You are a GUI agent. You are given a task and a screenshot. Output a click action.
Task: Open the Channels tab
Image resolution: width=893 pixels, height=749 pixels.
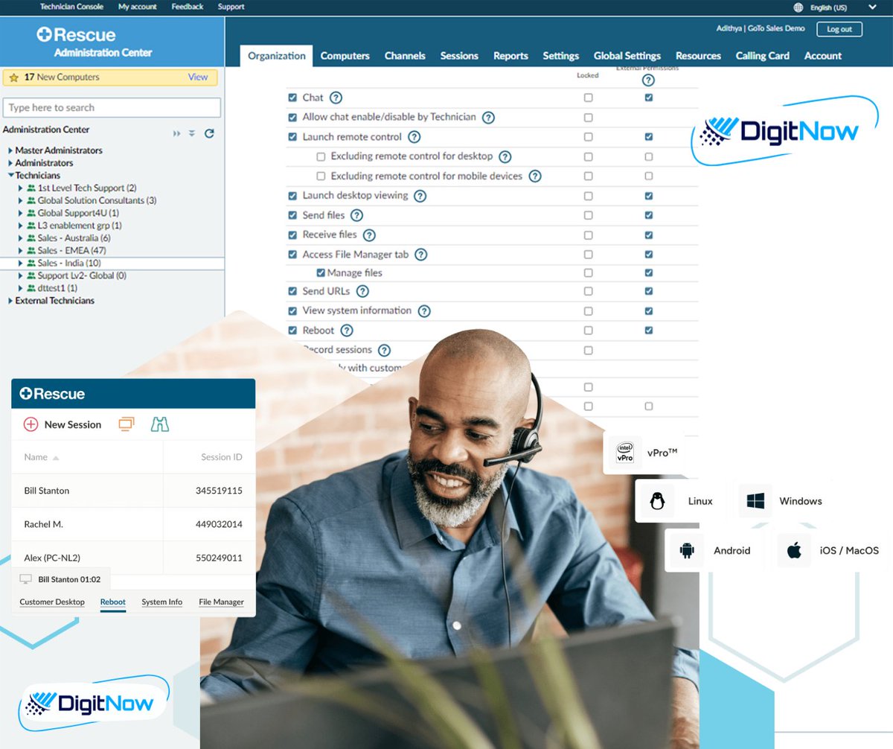[405, 56]
